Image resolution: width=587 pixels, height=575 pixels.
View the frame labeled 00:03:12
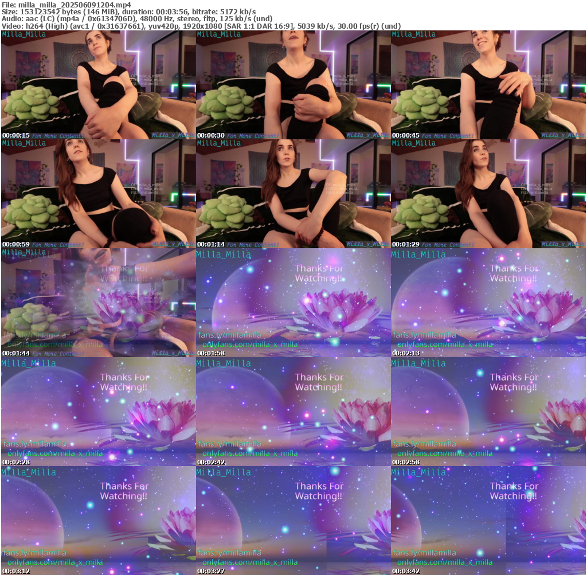99,521
